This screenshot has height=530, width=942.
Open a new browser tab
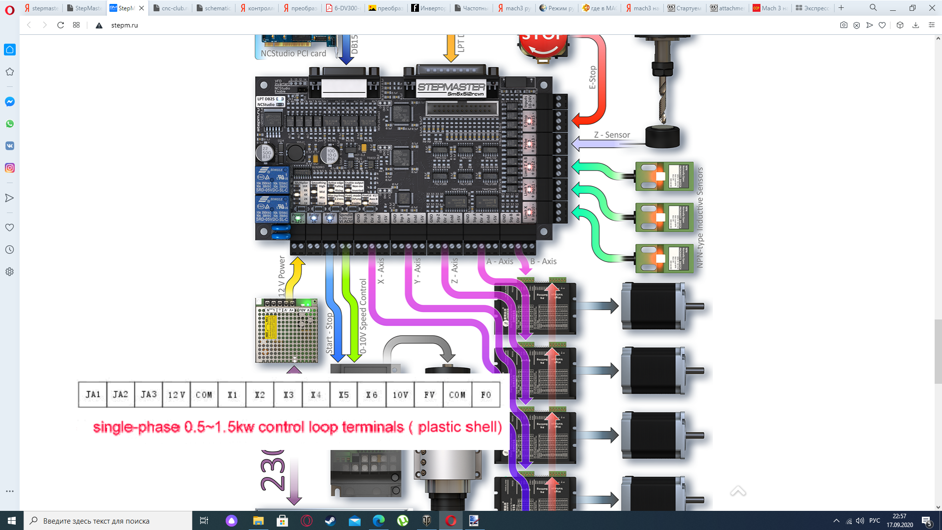[x=841, y=8]
